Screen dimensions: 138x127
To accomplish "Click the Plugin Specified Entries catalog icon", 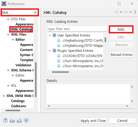I will click(x=54, y=51).
